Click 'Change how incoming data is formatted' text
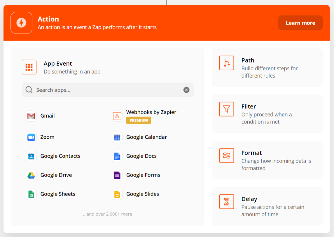The image size is (334, 237). click(x=276, y=165)
